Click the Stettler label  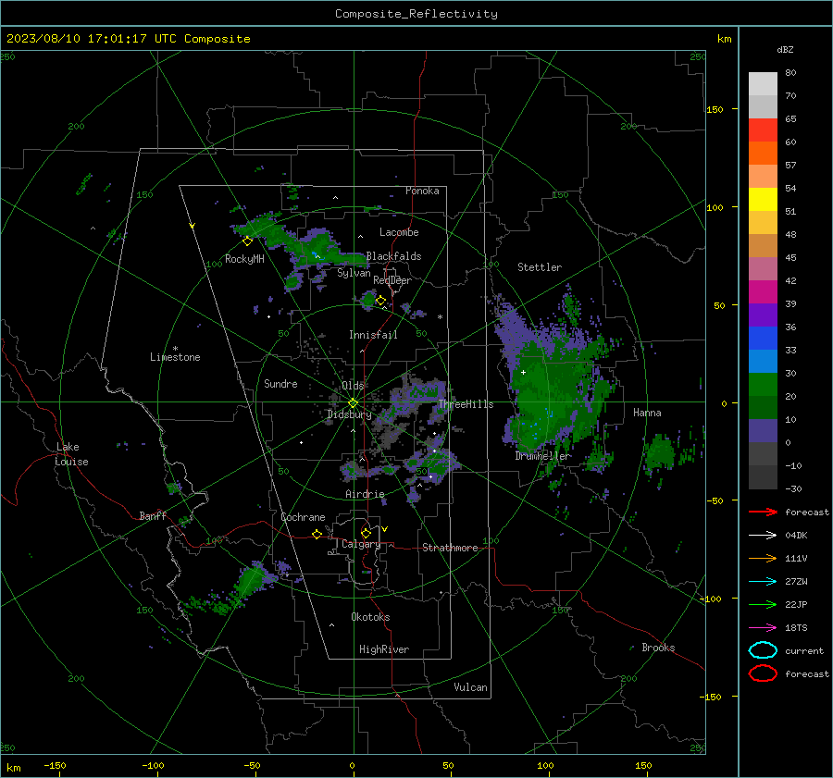[x=540, y=267]
